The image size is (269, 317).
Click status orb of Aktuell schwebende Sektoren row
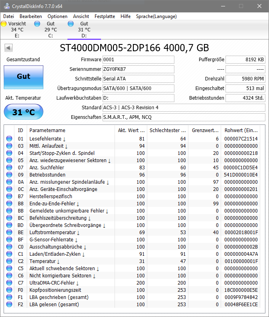(x=9, y=268)
